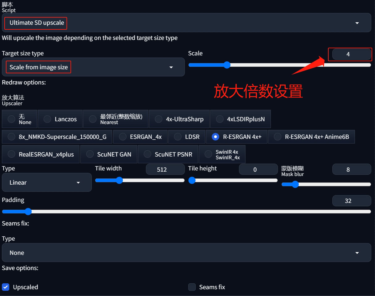Screen dimensions: 375x296
Task: Choose the Nearest upscaler option
Action: [x=116, y=119]
